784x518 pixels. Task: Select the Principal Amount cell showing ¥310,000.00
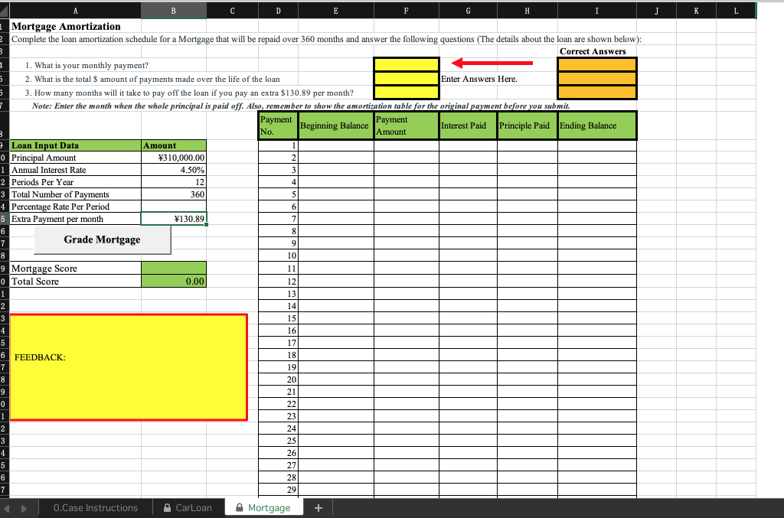tap(173, 158)
